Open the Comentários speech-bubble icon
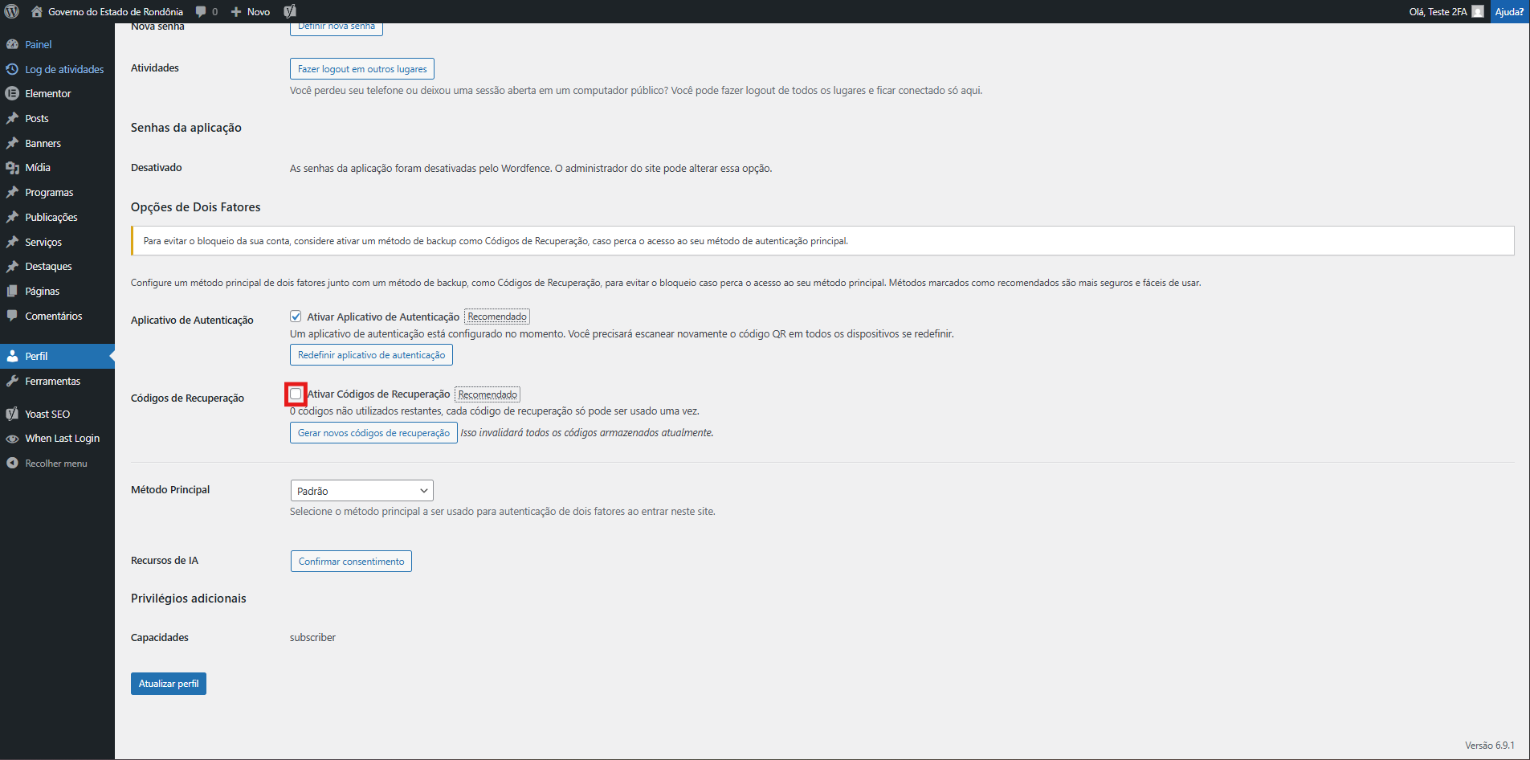 click(x=13, y=316)
